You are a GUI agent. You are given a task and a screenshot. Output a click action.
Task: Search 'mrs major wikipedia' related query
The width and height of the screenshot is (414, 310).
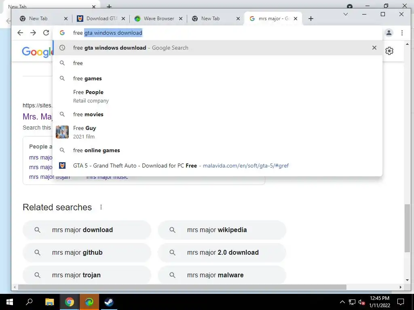tap(222, 230)
